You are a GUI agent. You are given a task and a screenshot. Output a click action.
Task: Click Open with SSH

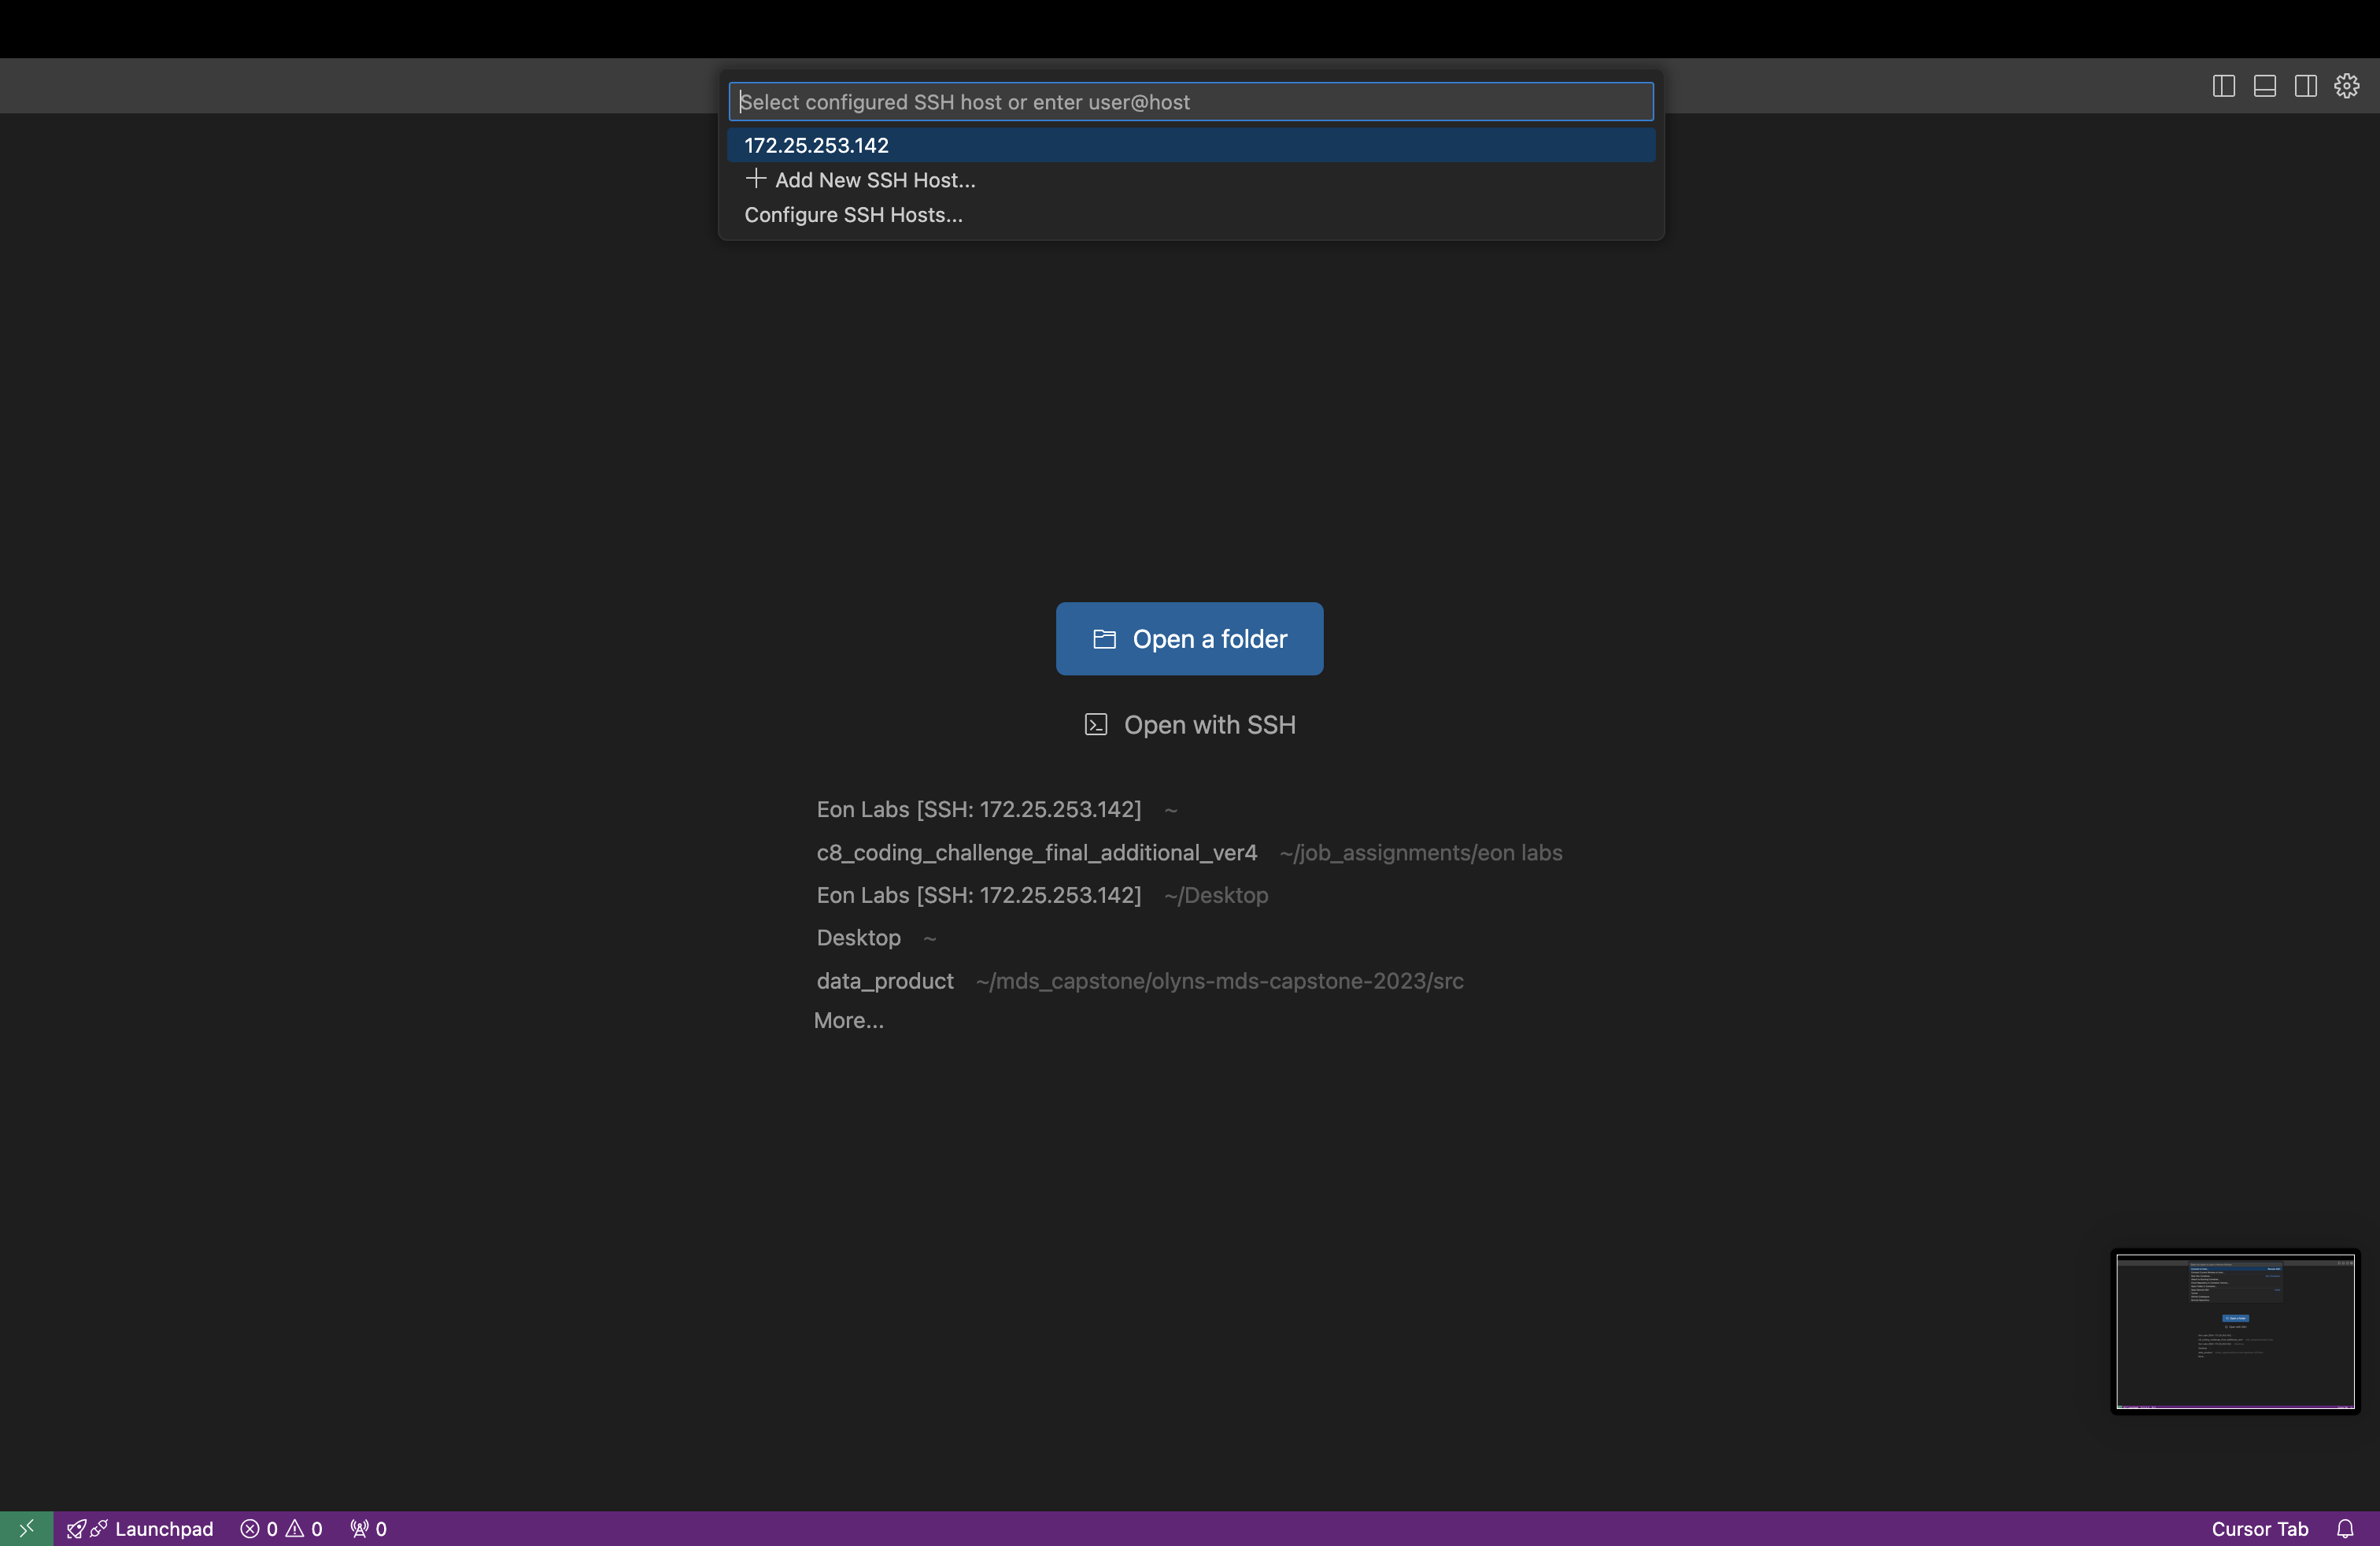point(1190,725)
